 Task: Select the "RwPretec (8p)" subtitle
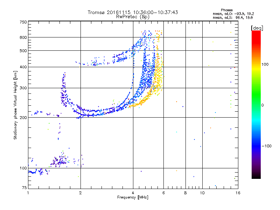[133, 17]
